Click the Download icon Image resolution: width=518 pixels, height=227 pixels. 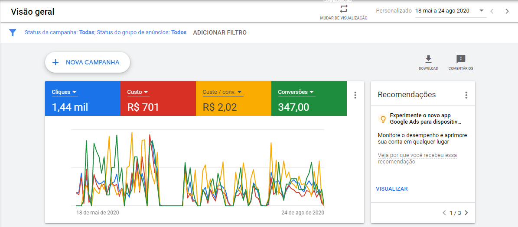click(x=428, y=59)
